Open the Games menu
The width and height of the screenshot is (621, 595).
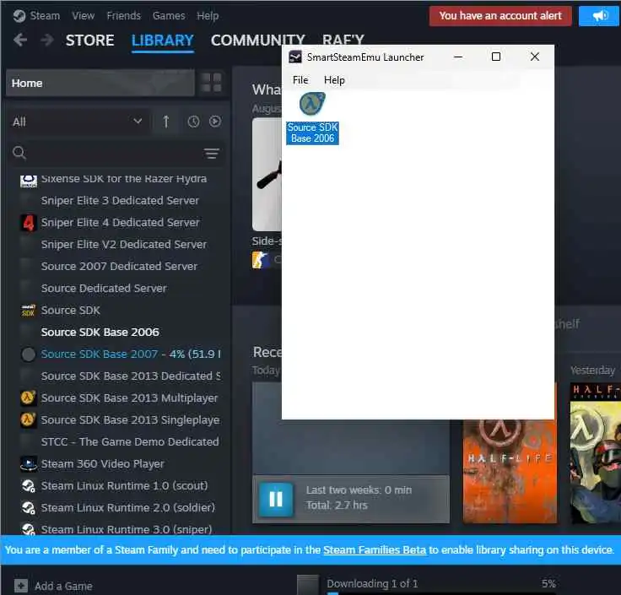point(169,16)
